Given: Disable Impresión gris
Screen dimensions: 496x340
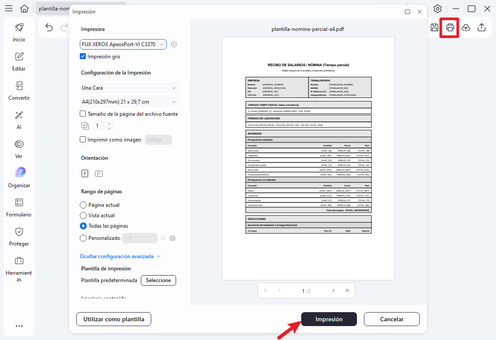Looking at the screenshot, I should (82, 56).
